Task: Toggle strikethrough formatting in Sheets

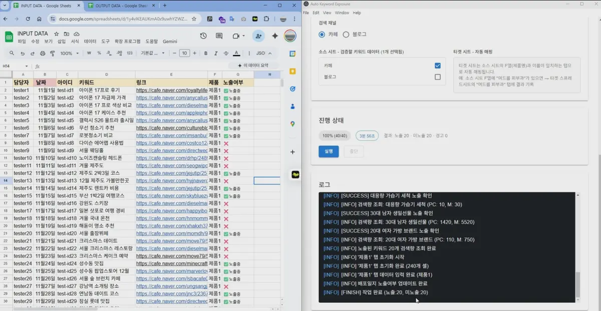Action: tap(226, 53)
